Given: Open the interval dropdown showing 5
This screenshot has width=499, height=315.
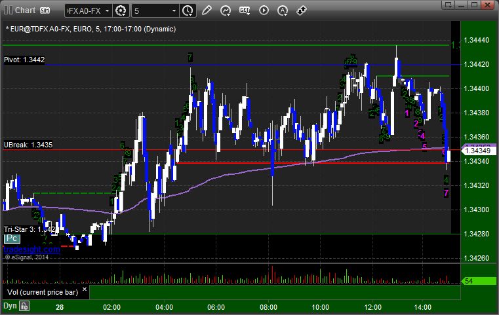Looking at the screenshot, I should pos(155,11).
